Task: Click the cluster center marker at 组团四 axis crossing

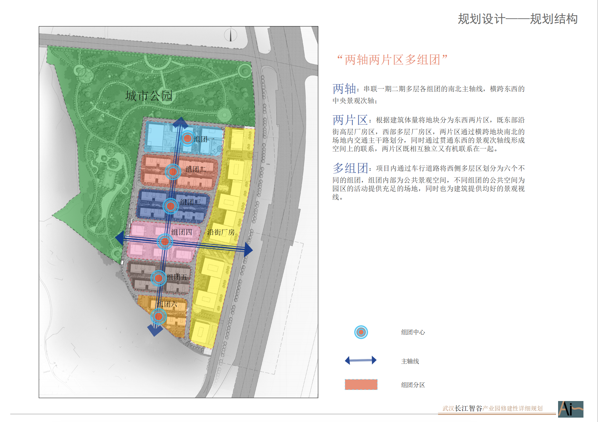Action: pyautogui.click(x=165, y=241)
